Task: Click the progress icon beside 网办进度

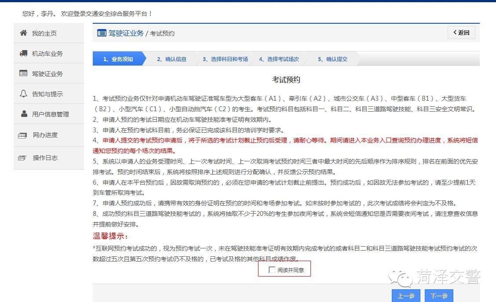Action: [x=23, y=136]
